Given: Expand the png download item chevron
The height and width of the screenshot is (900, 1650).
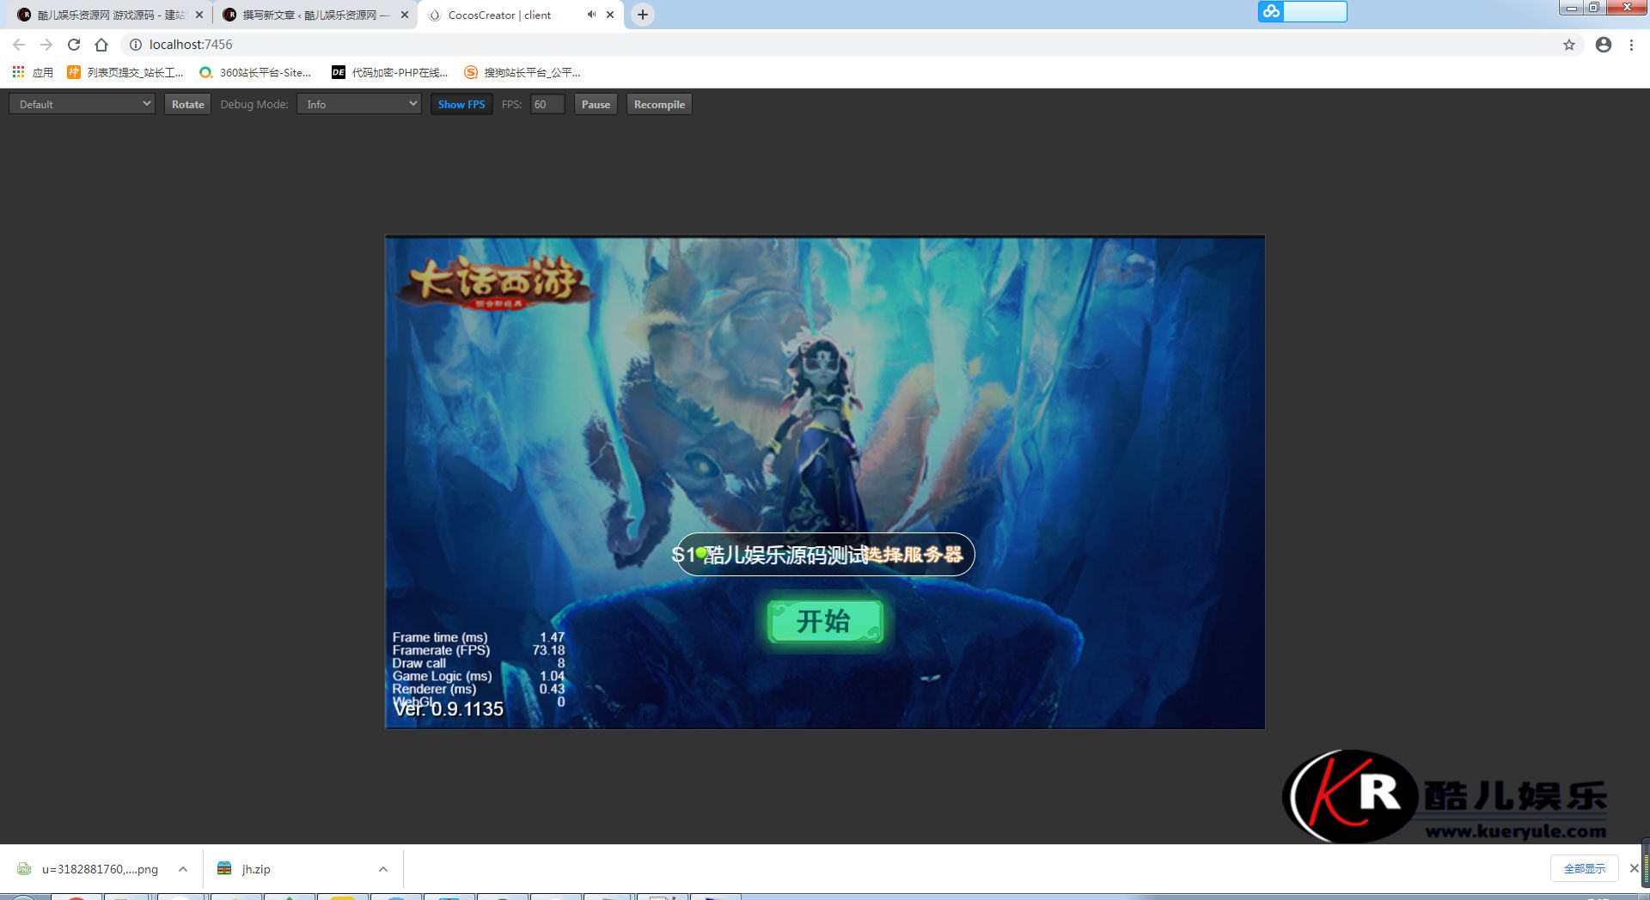Looking at the screenshot, I should (183, 869).
